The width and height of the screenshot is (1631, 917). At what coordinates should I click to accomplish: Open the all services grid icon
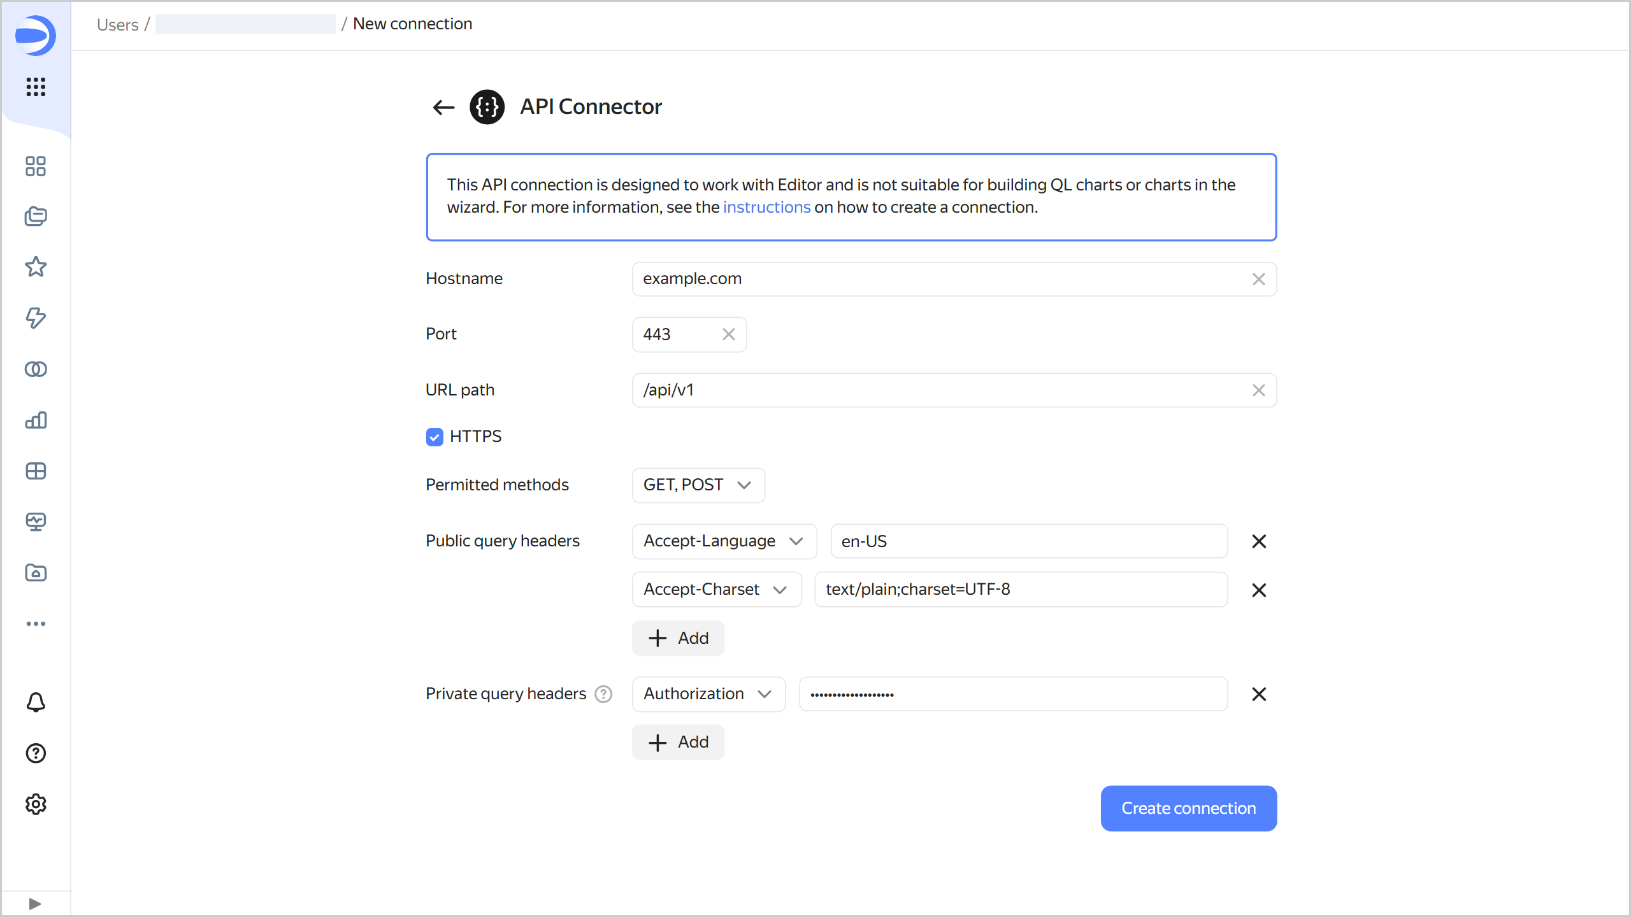[x=36, y=87]
